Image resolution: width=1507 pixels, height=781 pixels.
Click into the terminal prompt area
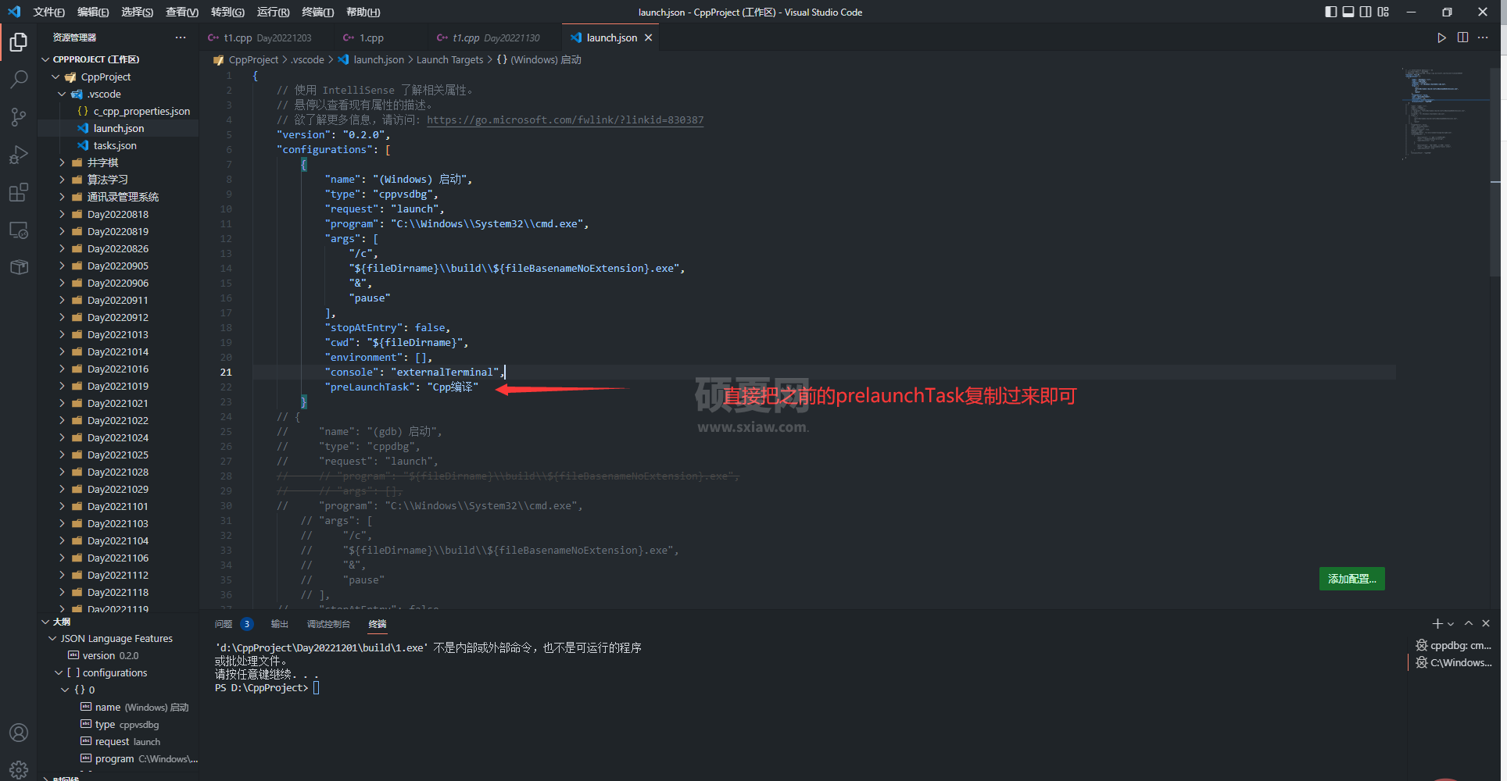point(316,688)
